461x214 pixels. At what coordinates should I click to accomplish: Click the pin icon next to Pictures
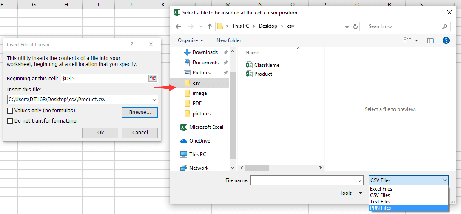(225, 73)
